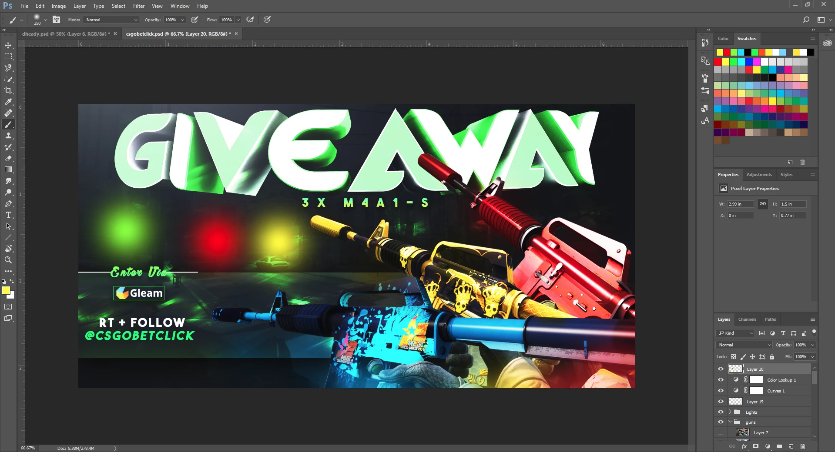Select the Clone Stamp tool

(x=8, y=136)
